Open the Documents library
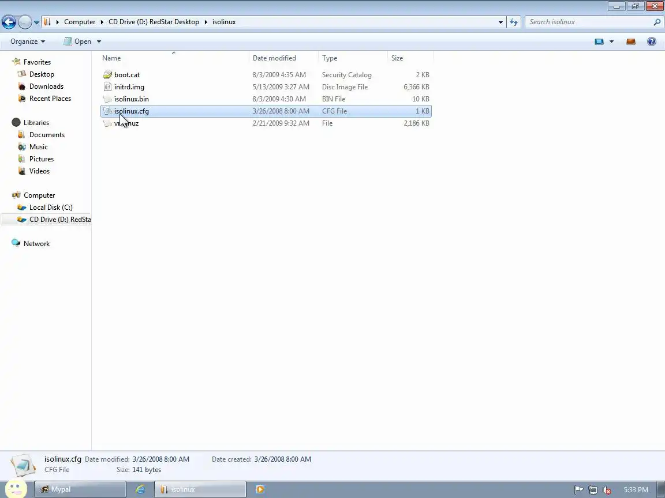 pyautogui.click(x=47, y=135)
